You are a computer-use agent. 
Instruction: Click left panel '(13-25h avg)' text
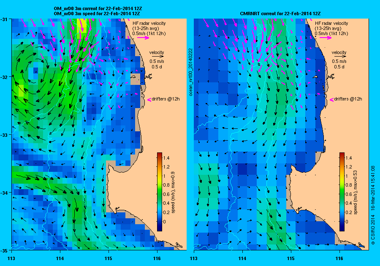click(146, 28)
